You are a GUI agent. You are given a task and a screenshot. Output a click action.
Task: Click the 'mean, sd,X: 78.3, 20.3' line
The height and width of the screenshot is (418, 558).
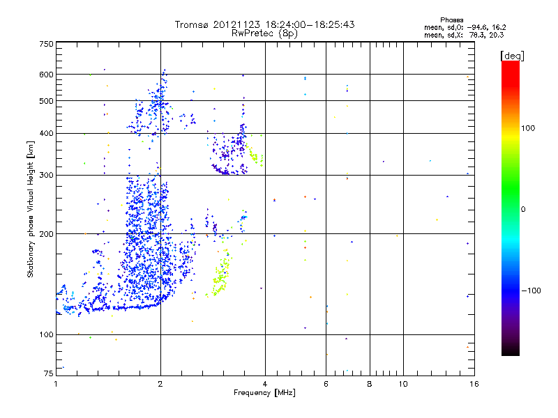(x=464, y=35)
